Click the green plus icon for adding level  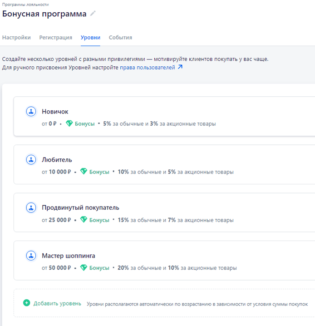point(27,303)
